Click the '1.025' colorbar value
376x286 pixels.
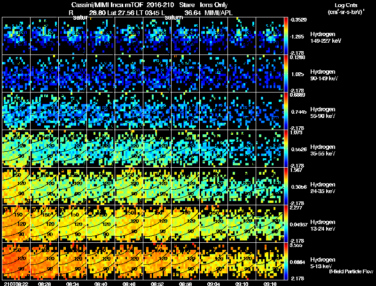pyautogui.click(x=298, y=74)
